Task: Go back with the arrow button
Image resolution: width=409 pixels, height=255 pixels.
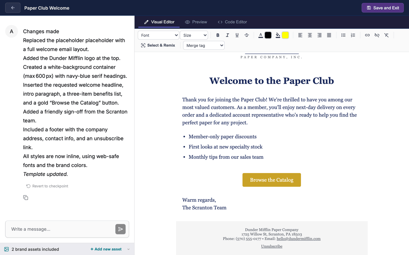Action: click(13, 8)
